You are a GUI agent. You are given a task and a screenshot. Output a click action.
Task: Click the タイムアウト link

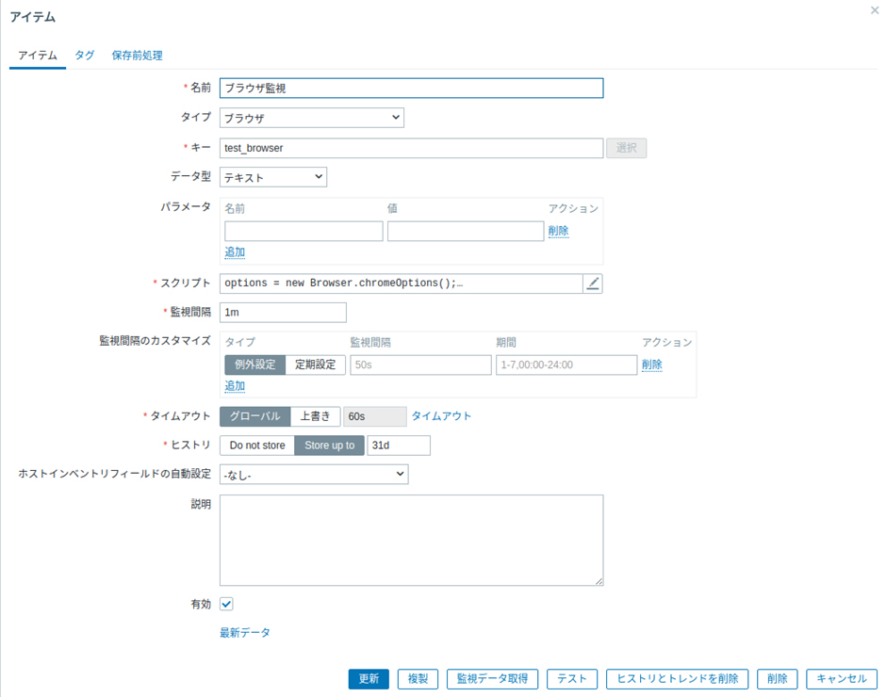pyautogui.click(x=441, y=416)
